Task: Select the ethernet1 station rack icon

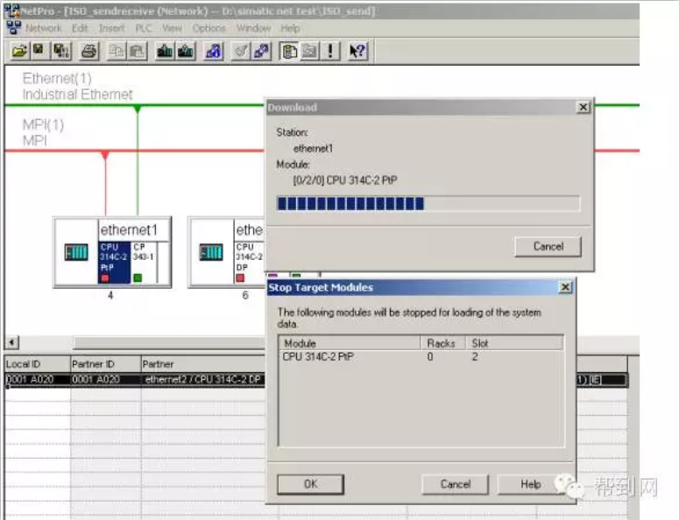Action: pyautogui.click(x=76, y=253)
